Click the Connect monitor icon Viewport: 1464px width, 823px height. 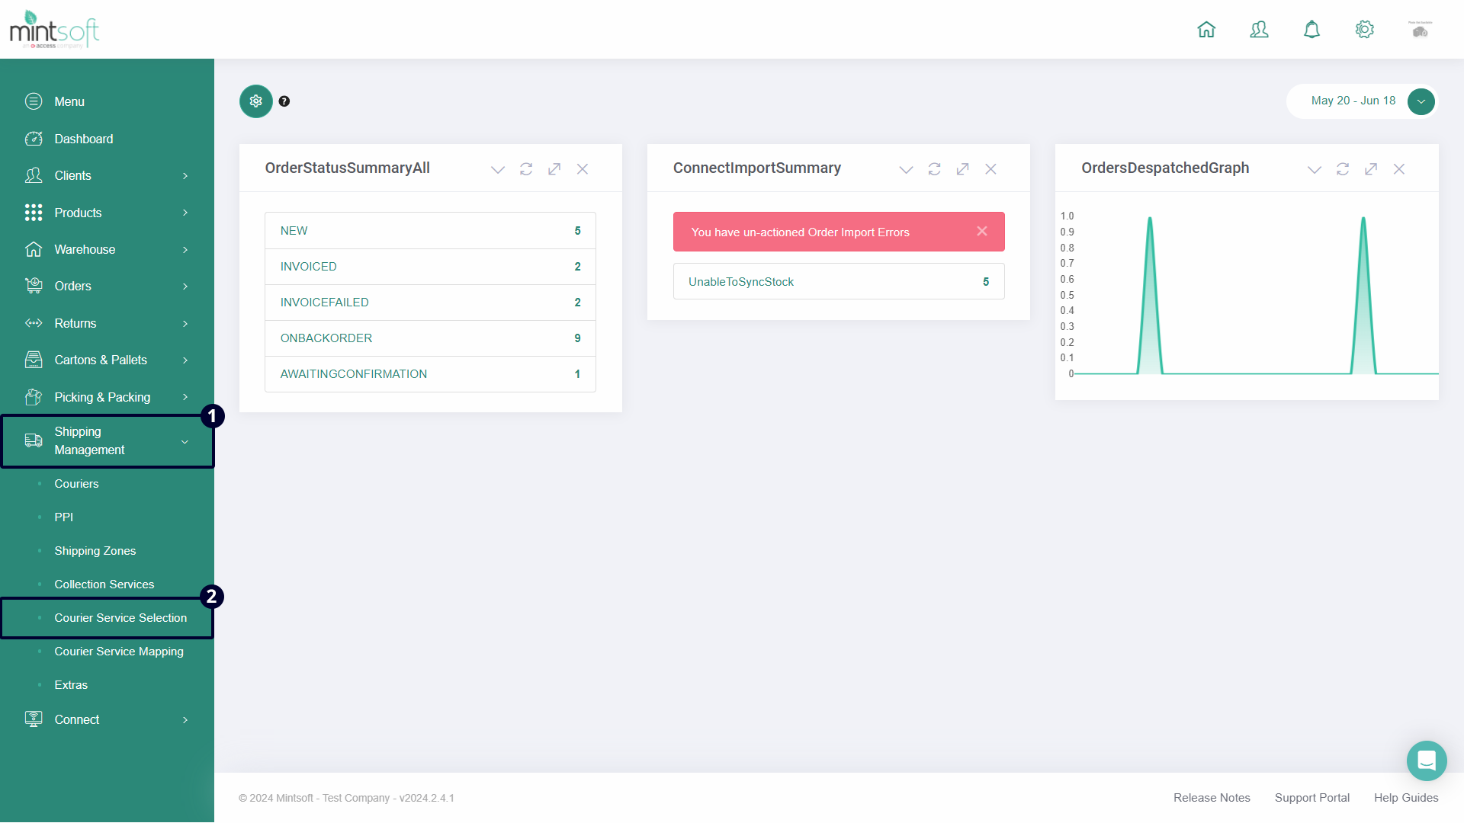(x=34, y=719)
